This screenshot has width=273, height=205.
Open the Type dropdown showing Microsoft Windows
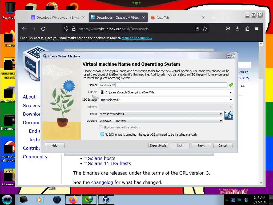[161, 114]
